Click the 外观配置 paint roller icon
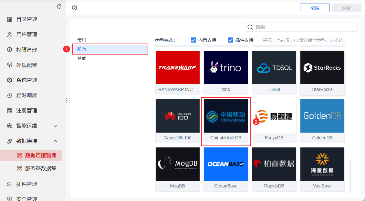Screen dimensions: 365x201 click(x=10, y=65)
